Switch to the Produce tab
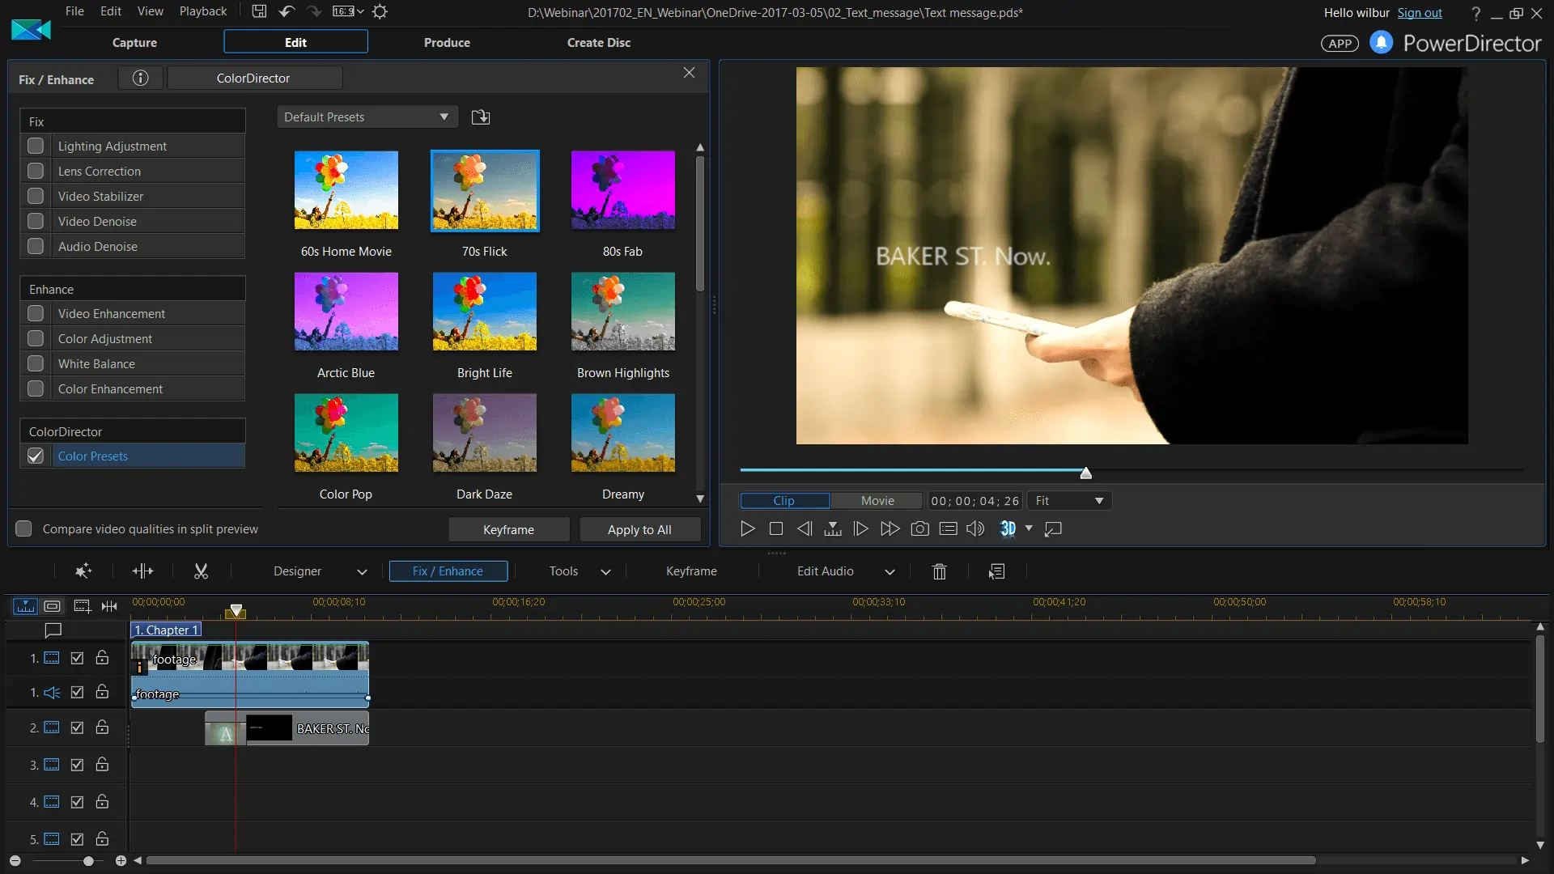 [x=447, y=42]
